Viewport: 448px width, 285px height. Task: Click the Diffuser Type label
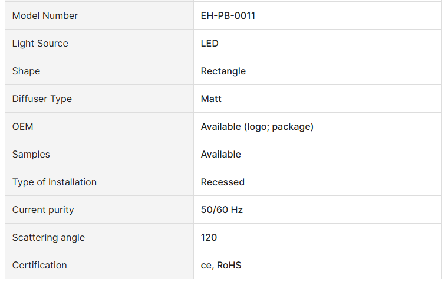tap(42, 99)
